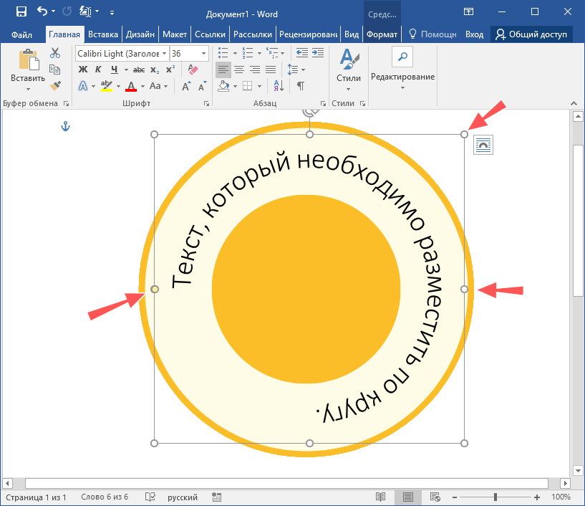Toggle bold with the Ж button
The image size is (585, 506).
point(83,70)
